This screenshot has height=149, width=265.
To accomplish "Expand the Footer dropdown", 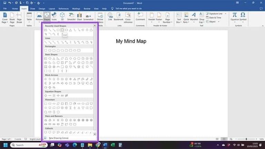I will point(159,18).
